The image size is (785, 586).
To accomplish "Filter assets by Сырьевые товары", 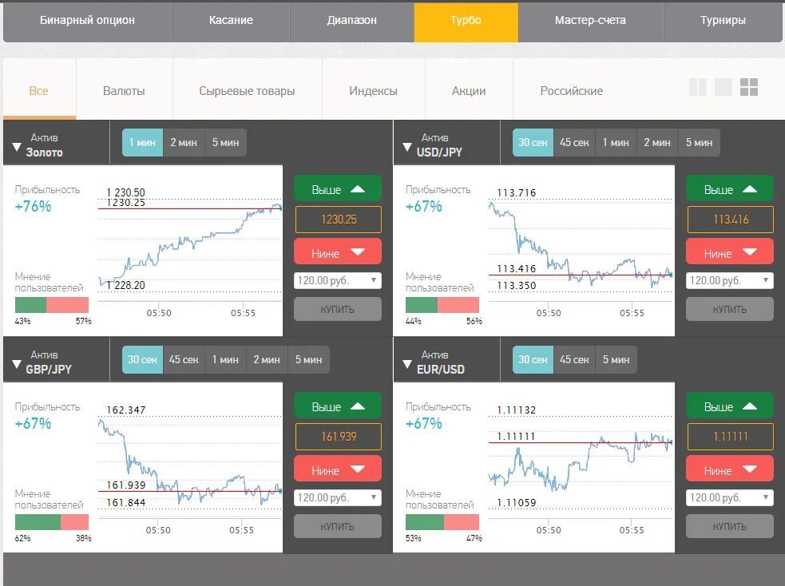I will coord(247,90).
